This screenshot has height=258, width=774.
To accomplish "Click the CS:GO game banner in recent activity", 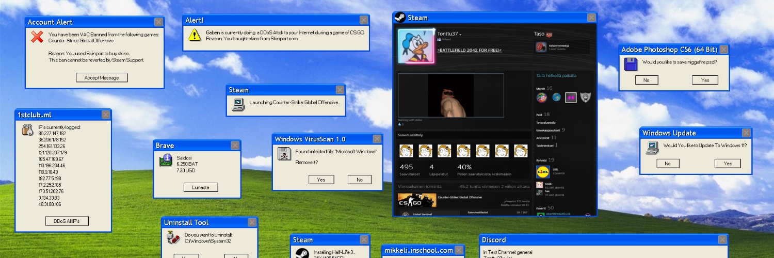I will (416, 201).
